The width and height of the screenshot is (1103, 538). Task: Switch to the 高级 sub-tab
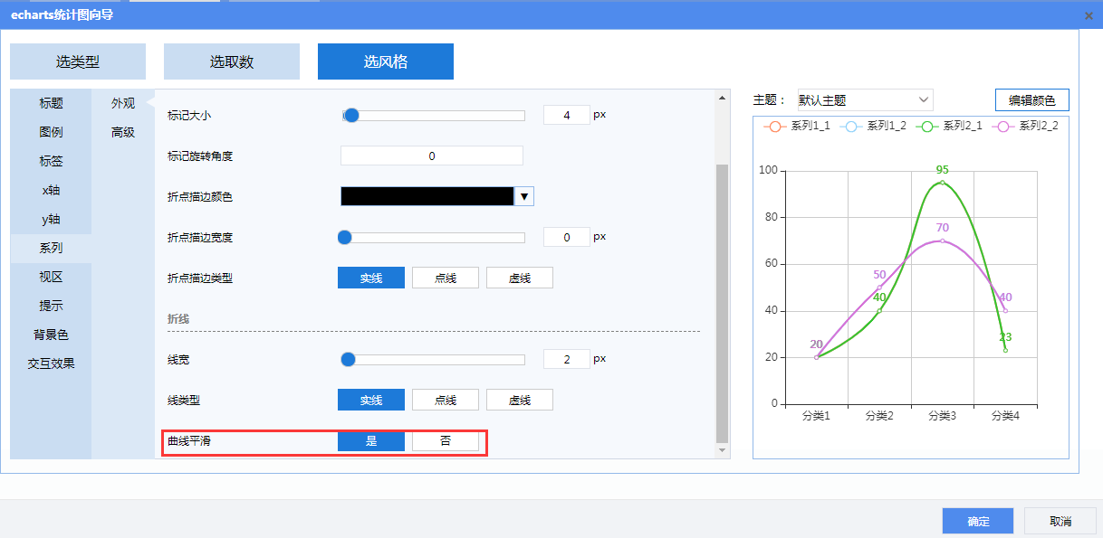(123, 132)
